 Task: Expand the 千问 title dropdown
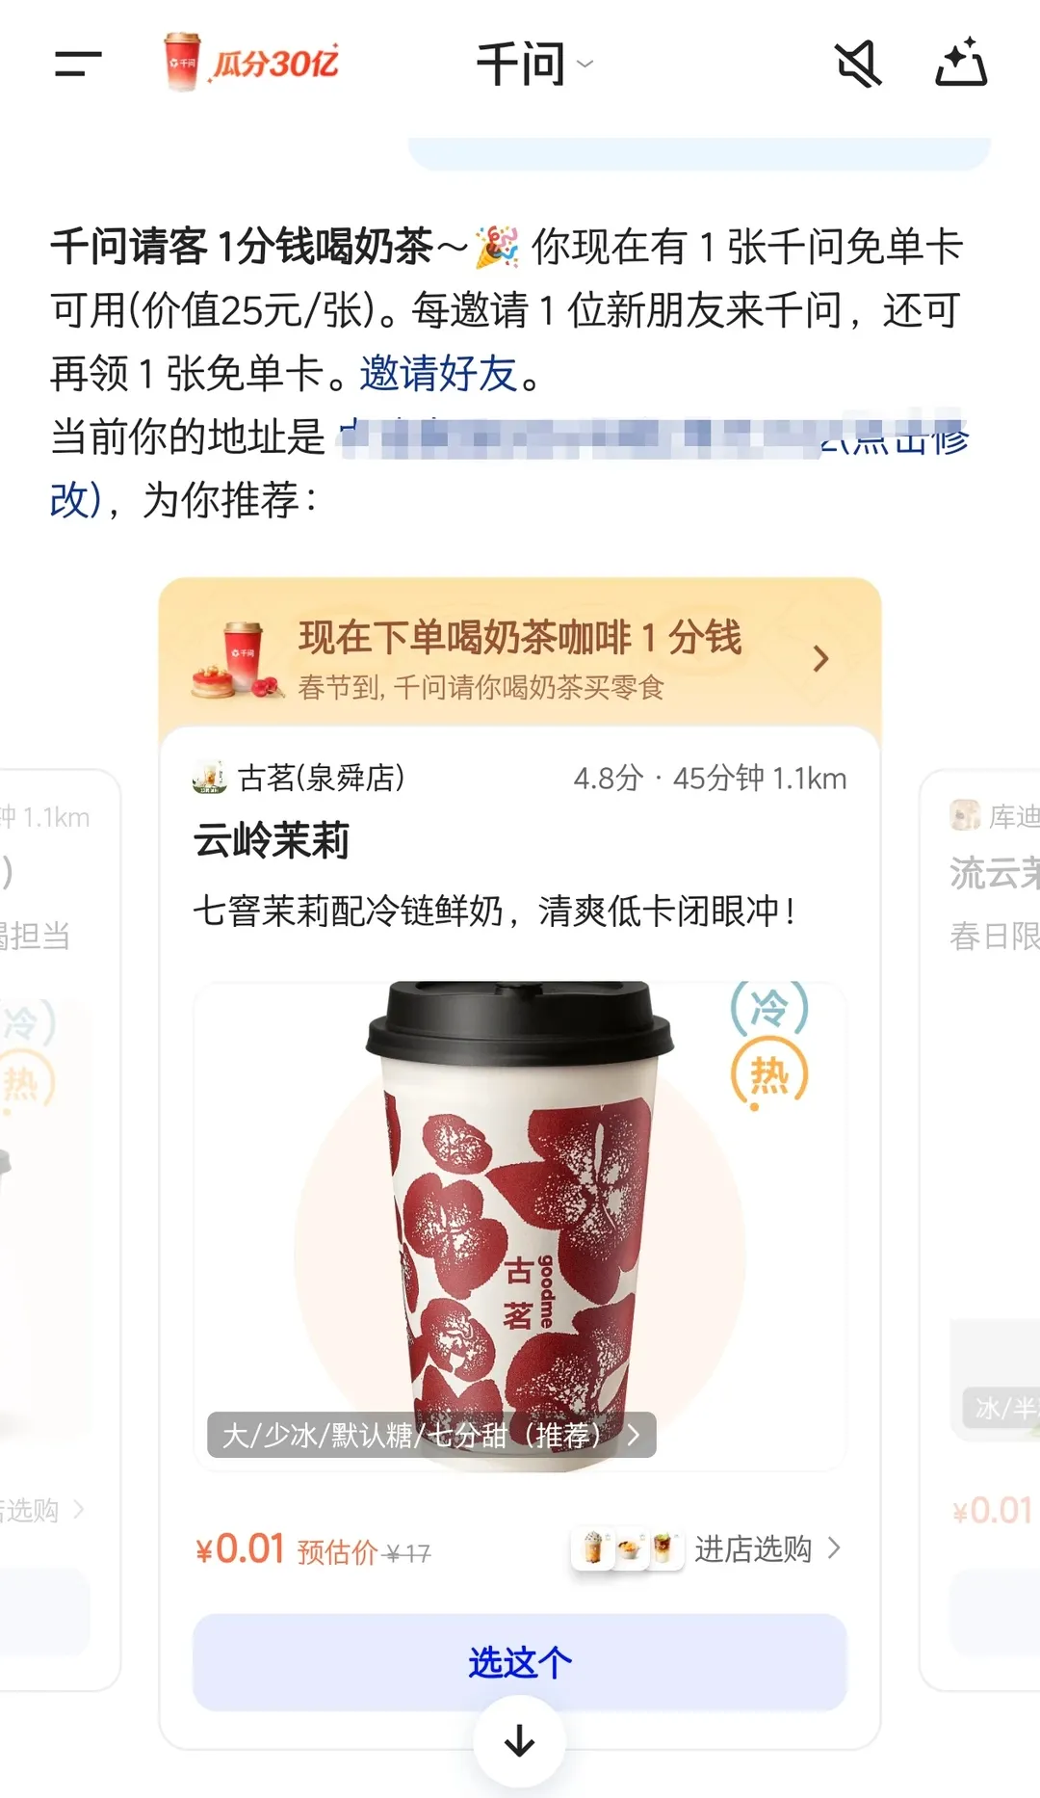click(535, 65)
